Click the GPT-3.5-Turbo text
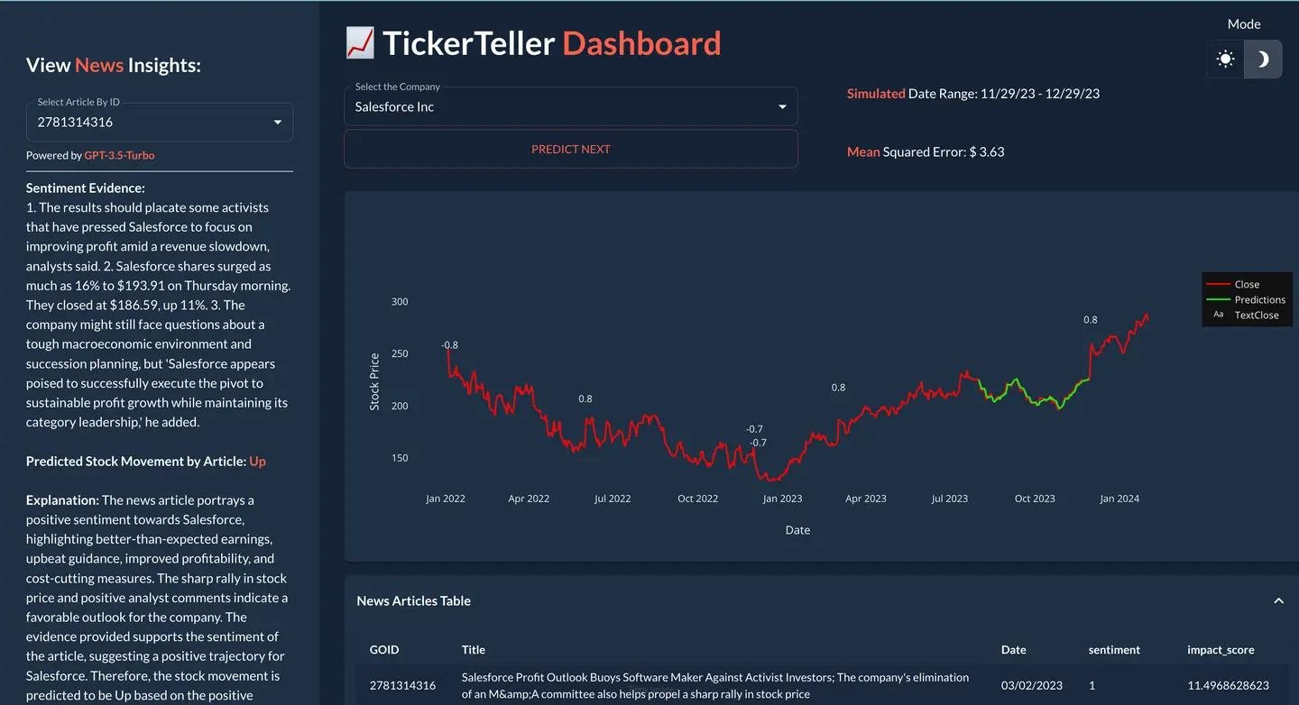 pyautogui.click(x=119, y=155)
